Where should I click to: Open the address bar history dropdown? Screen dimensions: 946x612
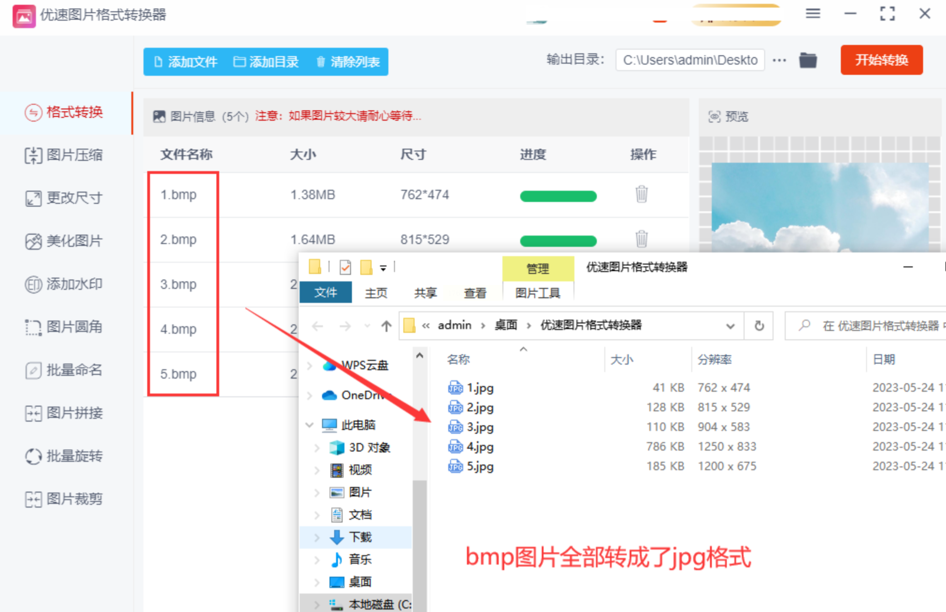[x=730, y=326]
